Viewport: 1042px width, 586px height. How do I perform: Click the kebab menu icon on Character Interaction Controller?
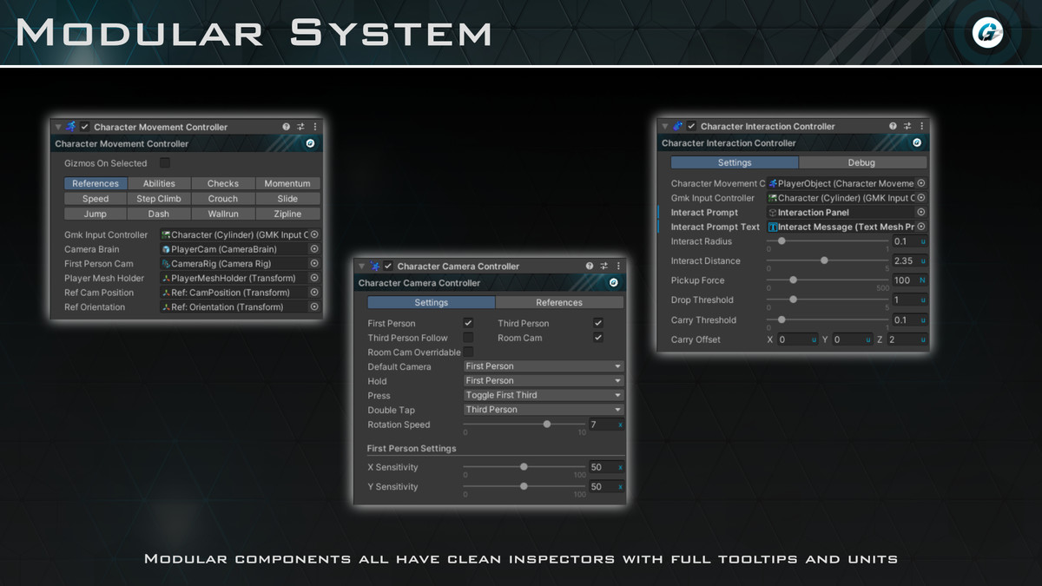point(921,127)
